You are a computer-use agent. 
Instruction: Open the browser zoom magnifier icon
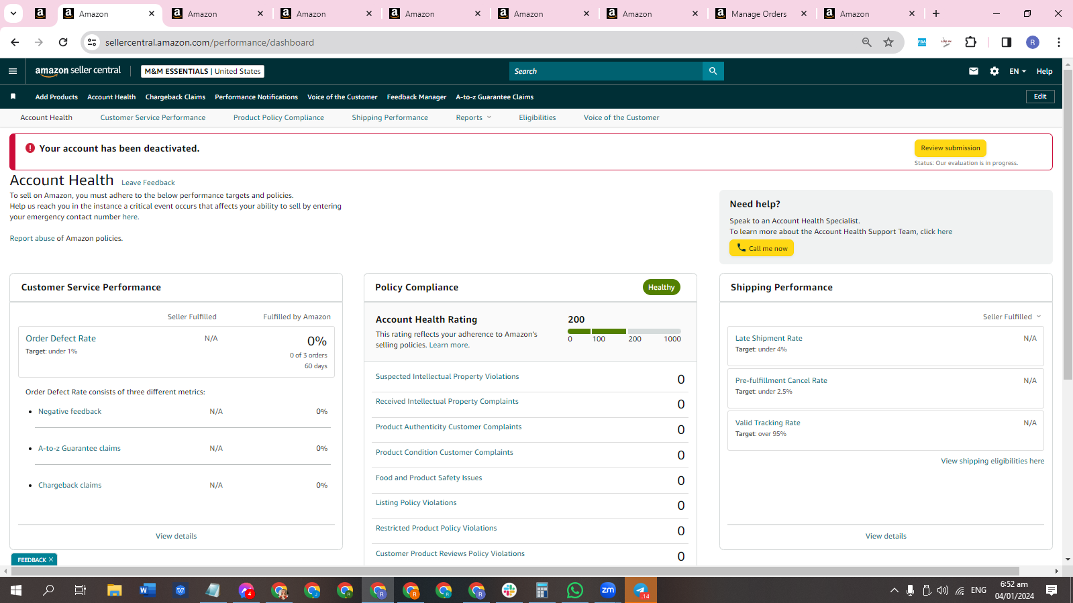tap(867, 42)
